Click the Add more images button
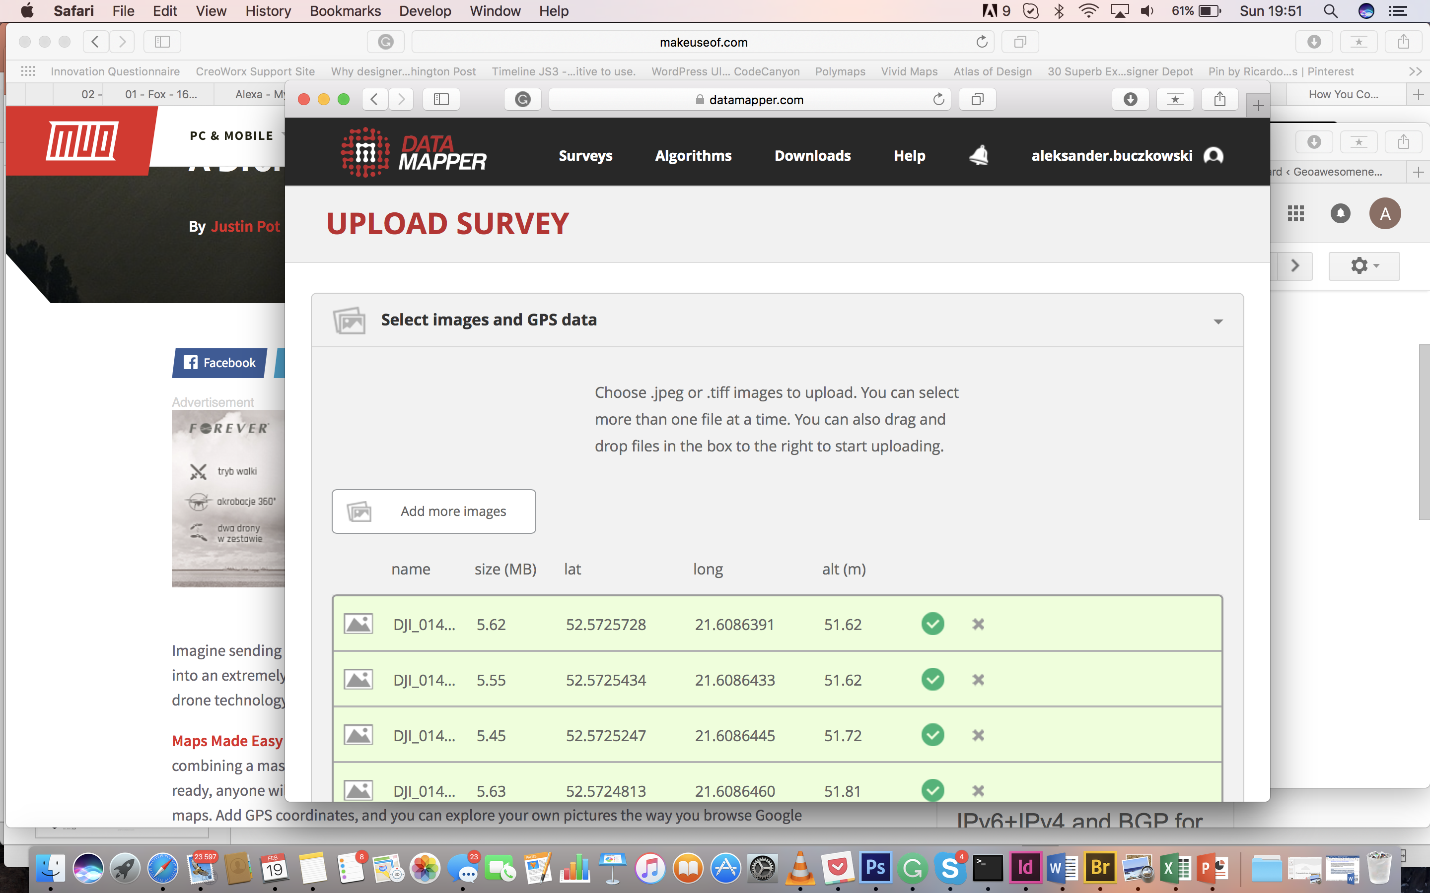 click(x=434, y=511)
